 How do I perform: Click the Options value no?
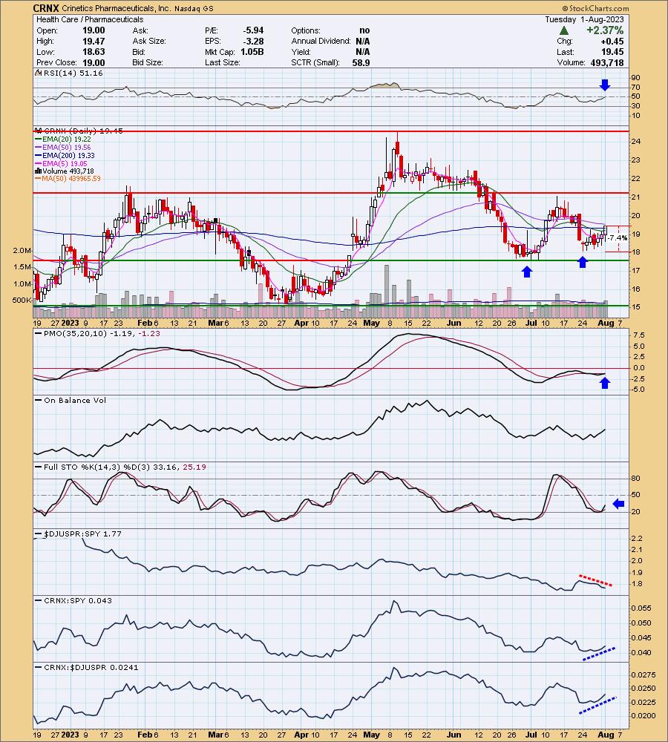point(364,30)
